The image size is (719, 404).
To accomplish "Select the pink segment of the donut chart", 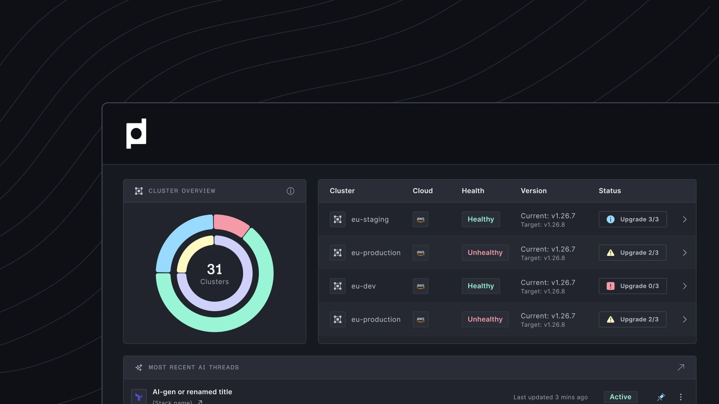I will (x=231, y=224).
